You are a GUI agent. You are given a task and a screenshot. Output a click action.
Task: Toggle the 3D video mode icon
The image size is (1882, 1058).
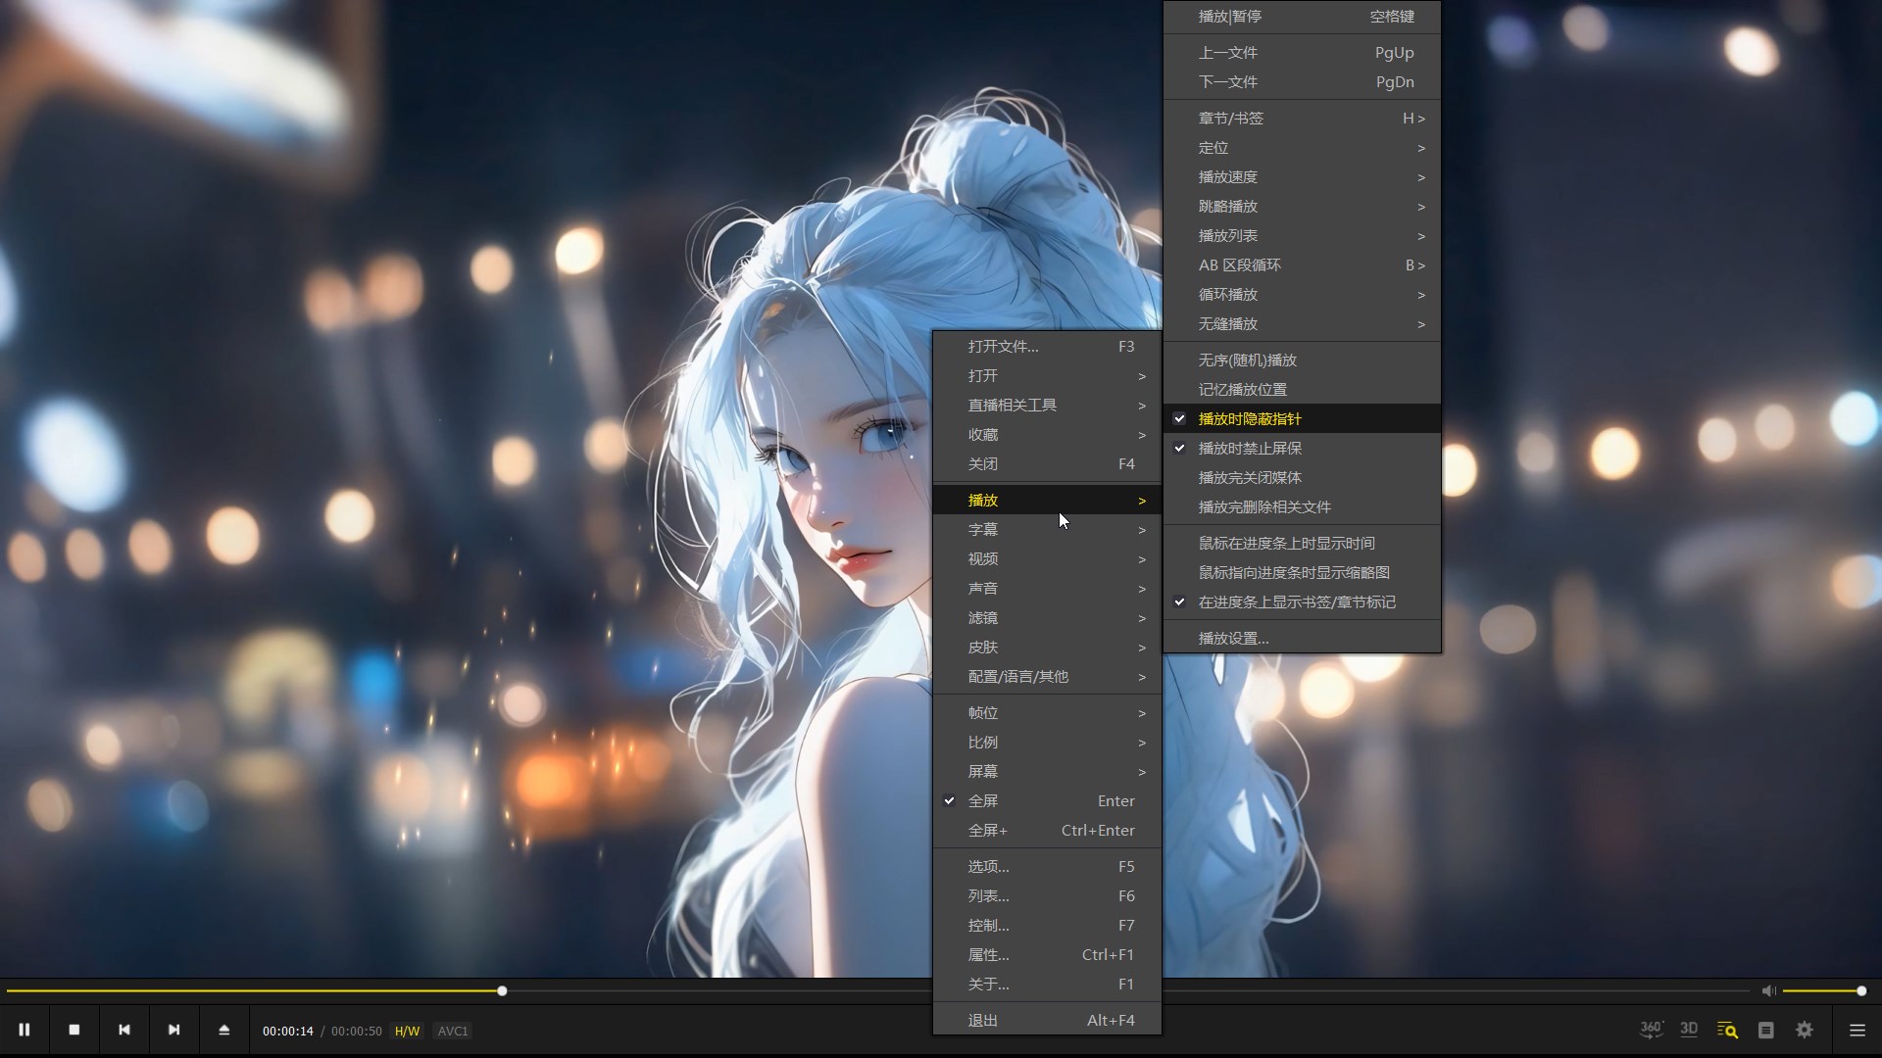tap(1689, 1030)
